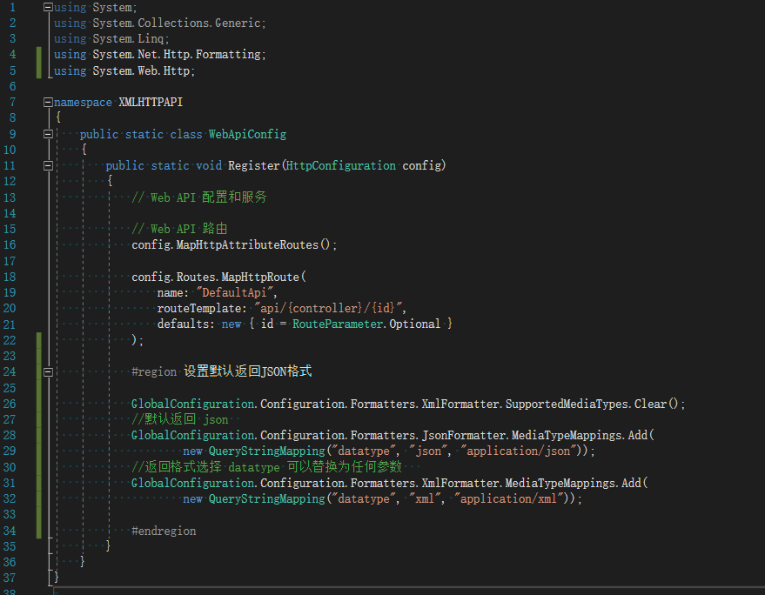This screenshot has height=595, width=765.
Task: Click the '//默认返回 json' comment
Action: pos(179,419)
